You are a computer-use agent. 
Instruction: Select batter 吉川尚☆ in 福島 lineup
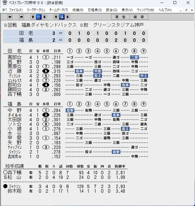click(14, 156)
